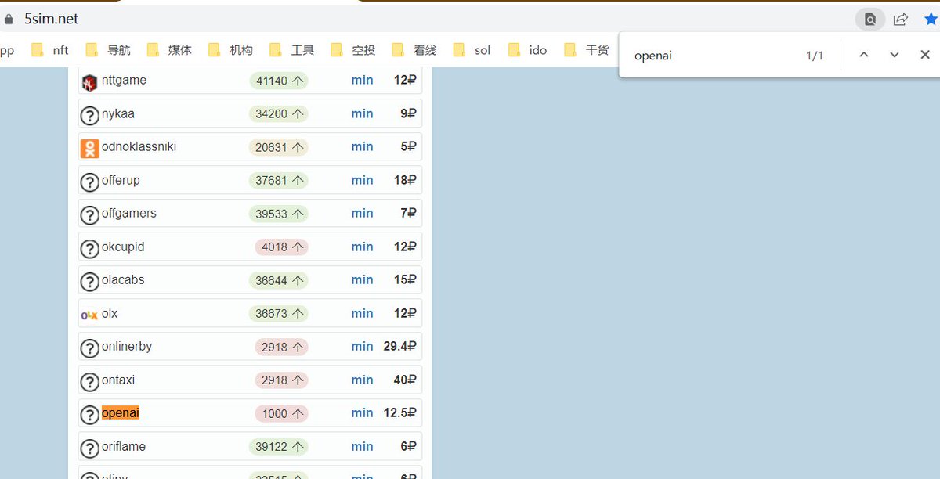
Task: Open the ido bookmarks folder
Action: (528, 50)
